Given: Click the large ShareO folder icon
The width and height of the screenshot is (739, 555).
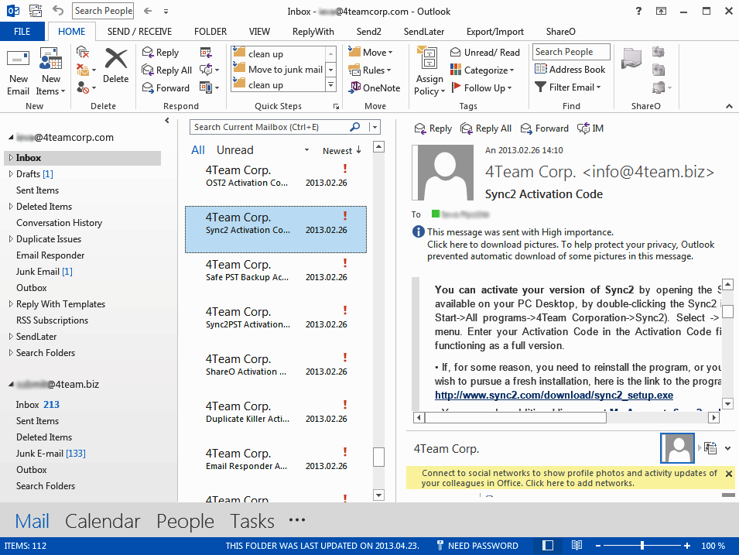Looking at the screenshot, I should (631, 60).
